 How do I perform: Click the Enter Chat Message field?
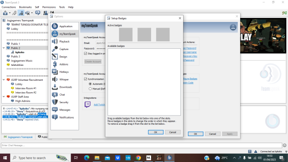click(x=141, y=145)
